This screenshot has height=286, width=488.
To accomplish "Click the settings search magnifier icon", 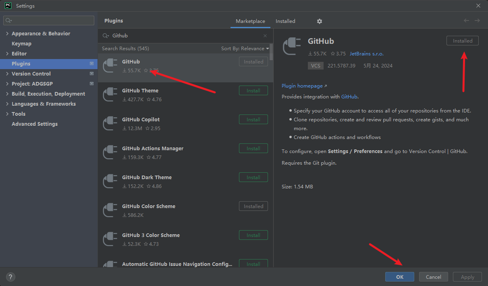I will tap(9, 20).
